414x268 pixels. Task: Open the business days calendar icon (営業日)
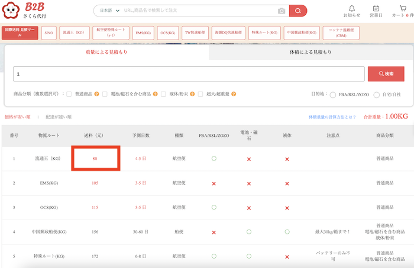376,8
